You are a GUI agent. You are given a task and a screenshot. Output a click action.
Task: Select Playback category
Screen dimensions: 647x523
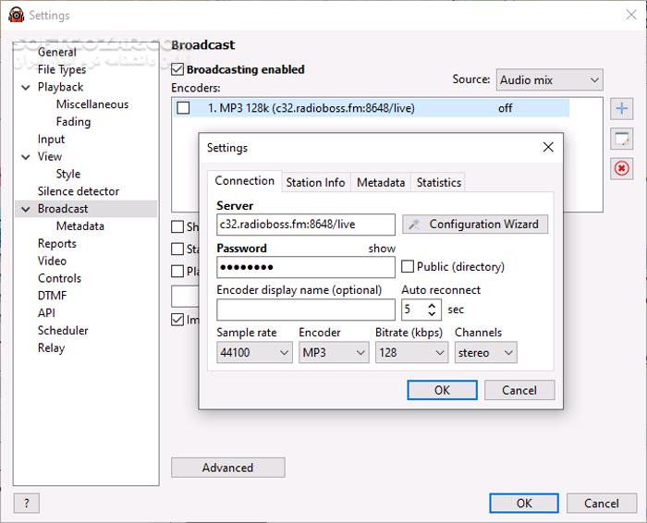tap(60, 88)
